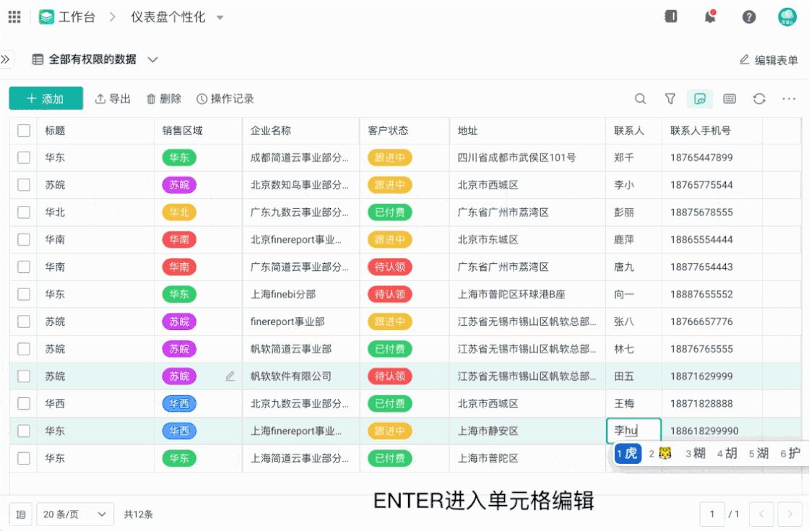Click the form/keyboard view icon
Image resolution: width=809 pixels, height=531 pixels.
pos(729,98)
